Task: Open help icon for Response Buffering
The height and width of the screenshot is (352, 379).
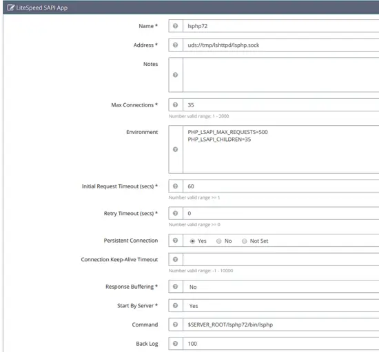Action: (x=176, y=286)
